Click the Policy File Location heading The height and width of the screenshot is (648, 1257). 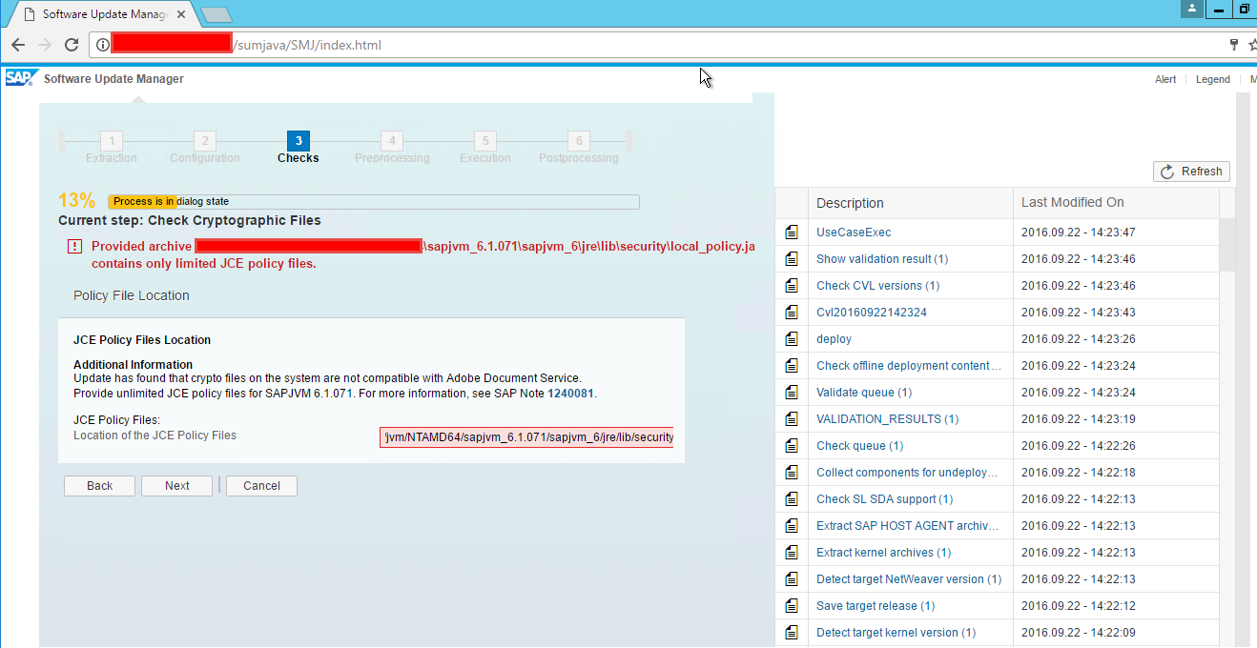[x=132, y=296]
